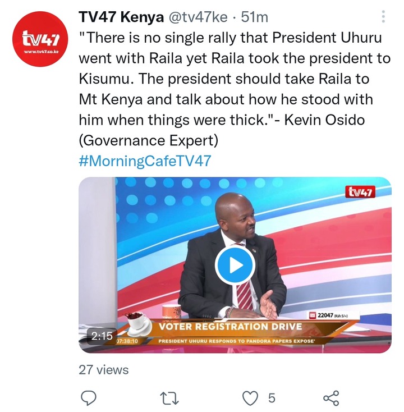The image size is (404, 412).
Task: Click the tweet text quoting Kevin Osido
Action: [235, 89]
